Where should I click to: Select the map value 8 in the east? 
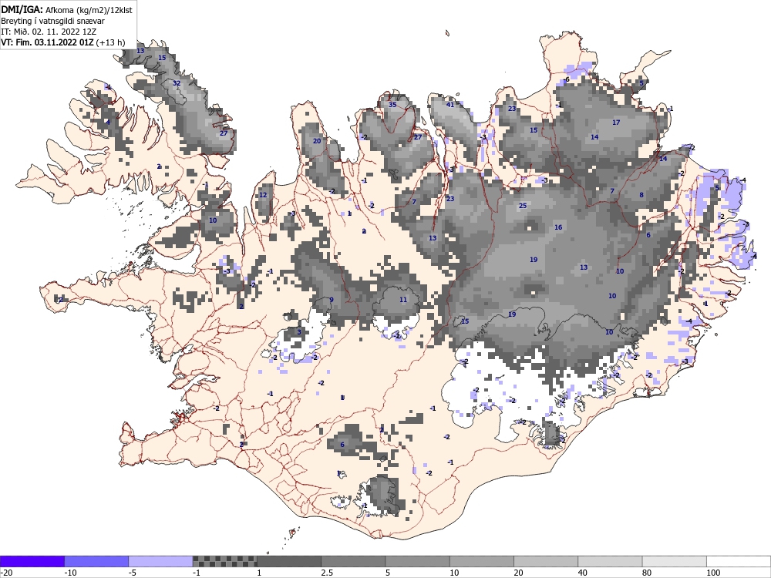tap(641, 195)
